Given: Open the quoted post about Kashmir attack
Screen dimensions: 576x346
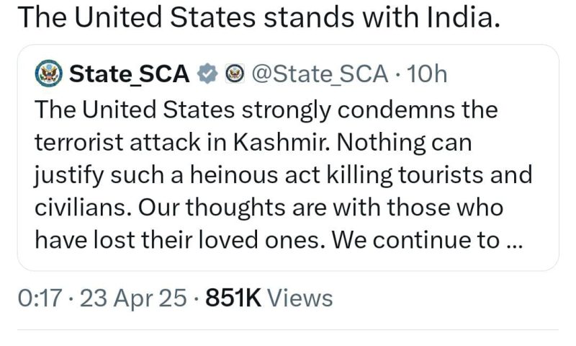Looking at the screenshot, I should tap(288, 158).
